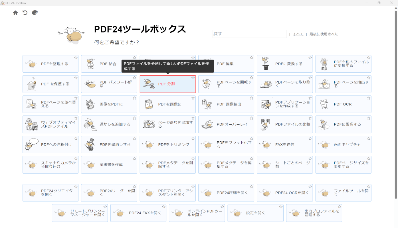
Task: Open シートごとのページ数 tool
Action: 285,165
